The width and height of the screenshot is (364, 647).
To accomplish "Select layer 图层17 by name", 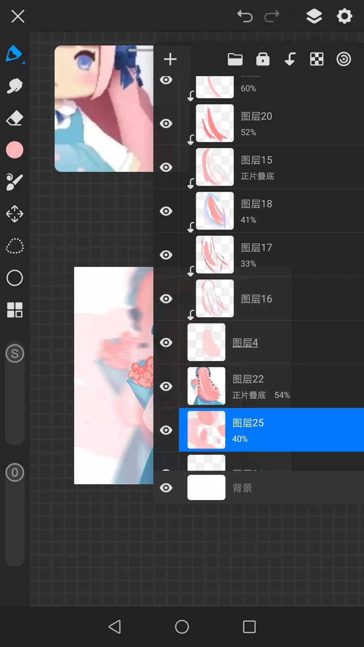I will click(x=256, y=248).
